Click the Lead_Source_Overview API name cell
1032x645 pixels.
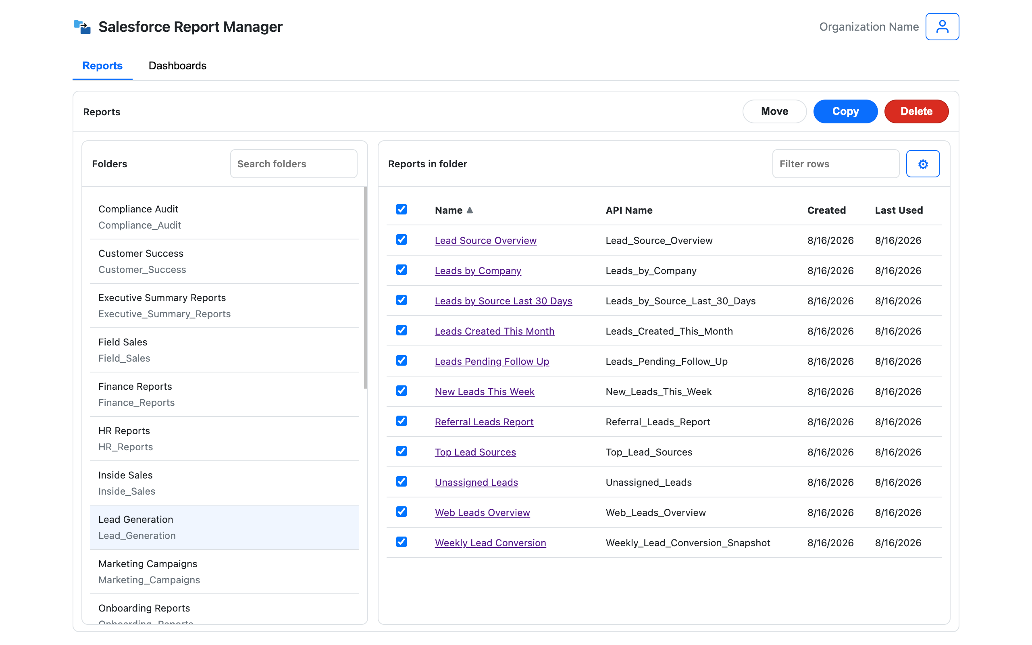click(x=659, y=241)
